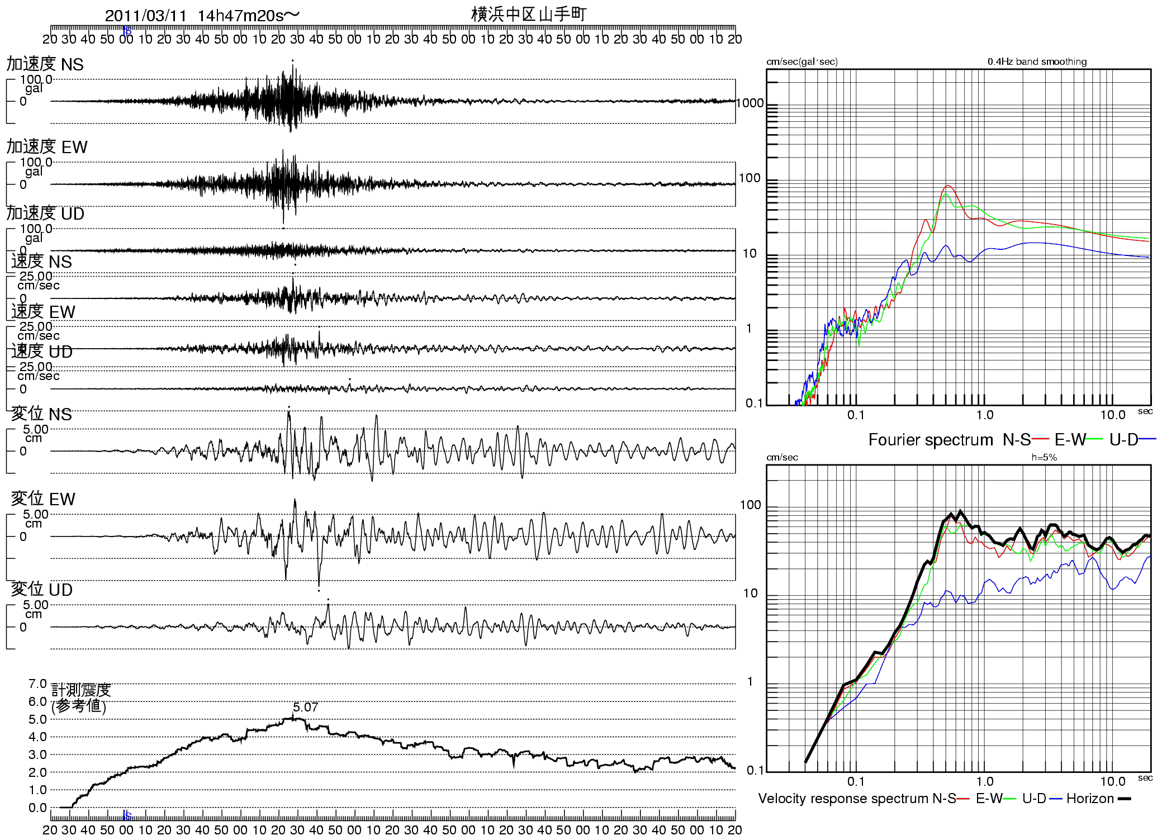Click the thick black Horizon legend line
The height and width of the screenshot is (840, 1162).
pyautogui.click(x=1124, y=799)
